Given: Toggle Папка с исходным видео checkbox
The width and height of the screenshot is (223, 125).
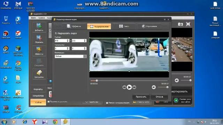Looking at the screenshot, I should tap(107, 103).
